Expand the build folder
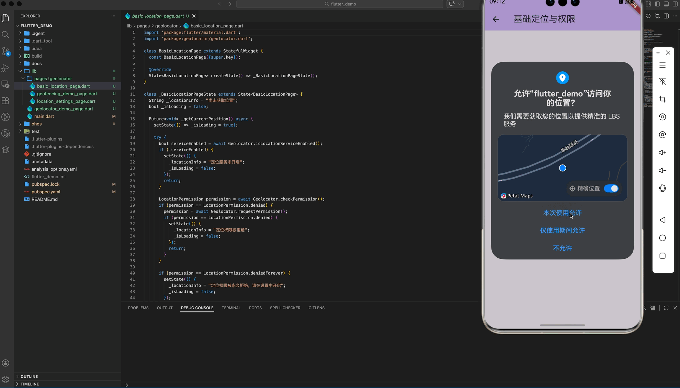The image size is (680, 388). tap(20, 56)
